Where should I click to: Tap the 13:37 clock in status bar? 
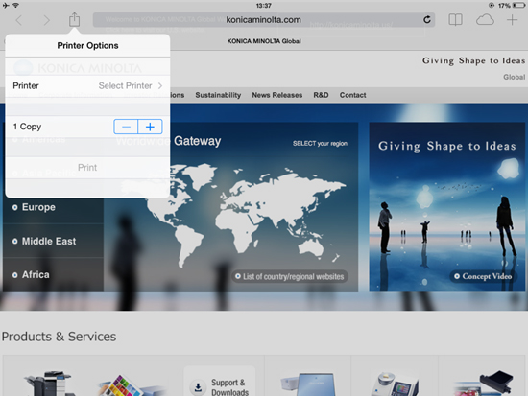pyautogui.click(x=264, y=6)
